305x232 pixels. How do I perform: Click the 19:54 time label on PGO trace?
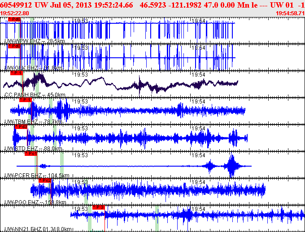[x=198, y=182]
